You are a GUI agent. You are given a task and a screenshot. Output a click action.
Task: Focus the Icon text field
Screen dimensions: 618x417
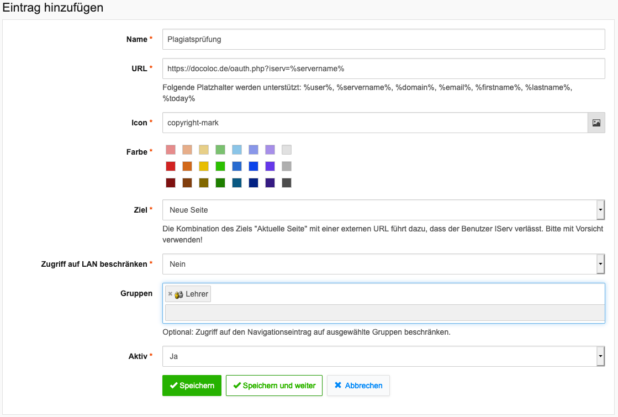click(374, 123)
